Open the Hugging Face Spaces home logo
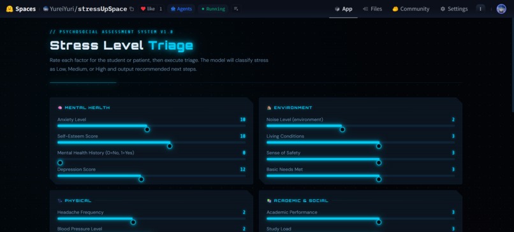 pyautogui.click(x=20, y=9)
